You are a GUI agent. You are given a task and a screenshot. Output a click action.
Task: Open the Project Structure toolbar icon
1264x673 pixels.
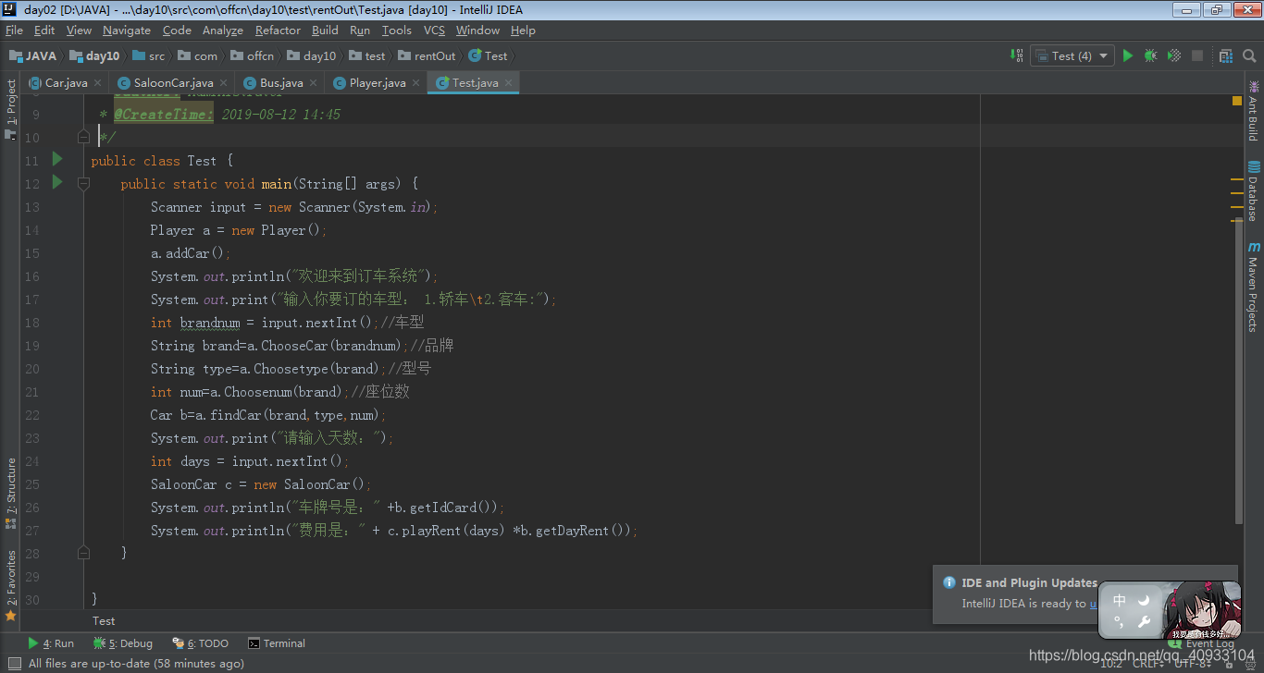click(1226, 55)
